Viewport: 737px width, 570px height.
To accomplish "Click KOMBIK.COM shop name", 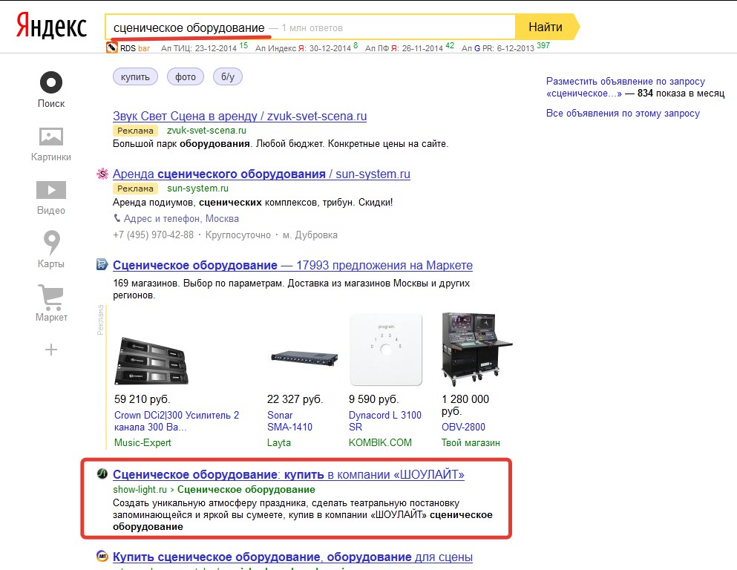I will [x=380, y=442].
